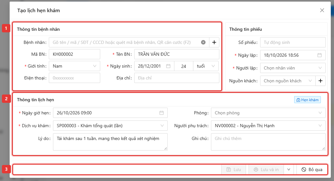Open the tuổi age unit dropdown

pos(206,66)
